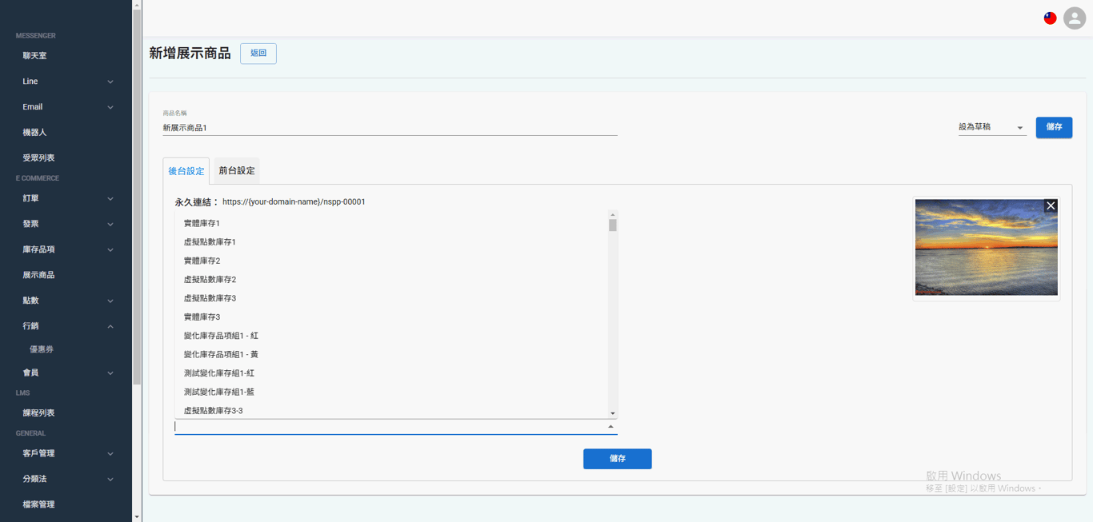
Task: Click the 返回 back button
Action: [258, 54]
